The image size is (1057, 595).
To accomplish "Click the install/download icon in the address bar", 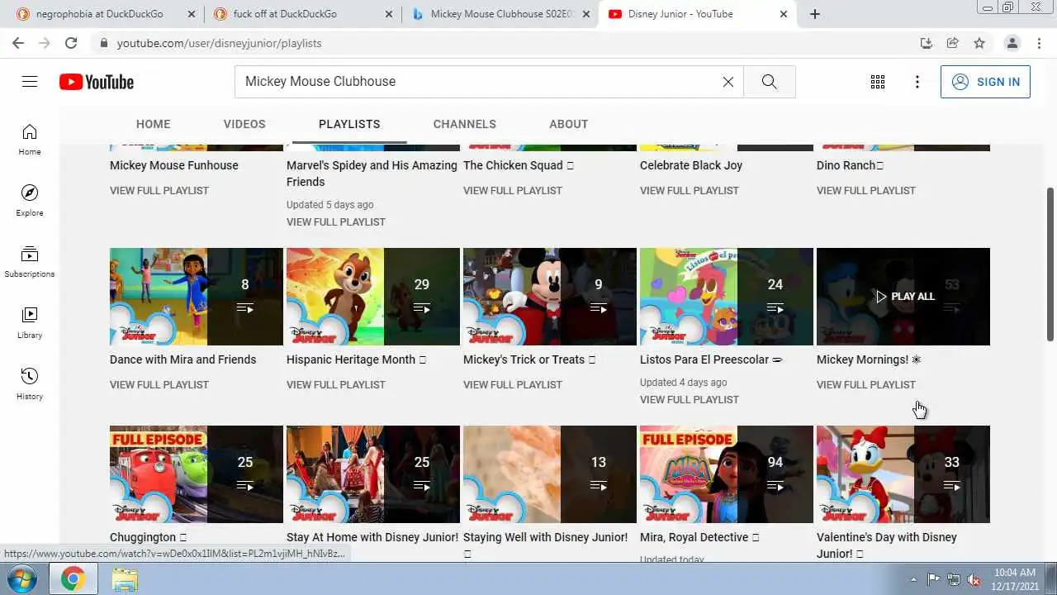I will click(x=927, y=43).
